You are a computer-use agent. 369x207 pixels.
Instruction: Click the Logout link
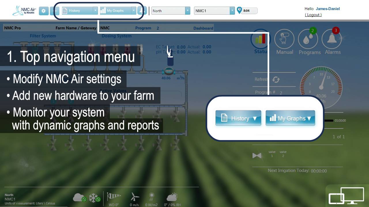click(x=313, y=15)
